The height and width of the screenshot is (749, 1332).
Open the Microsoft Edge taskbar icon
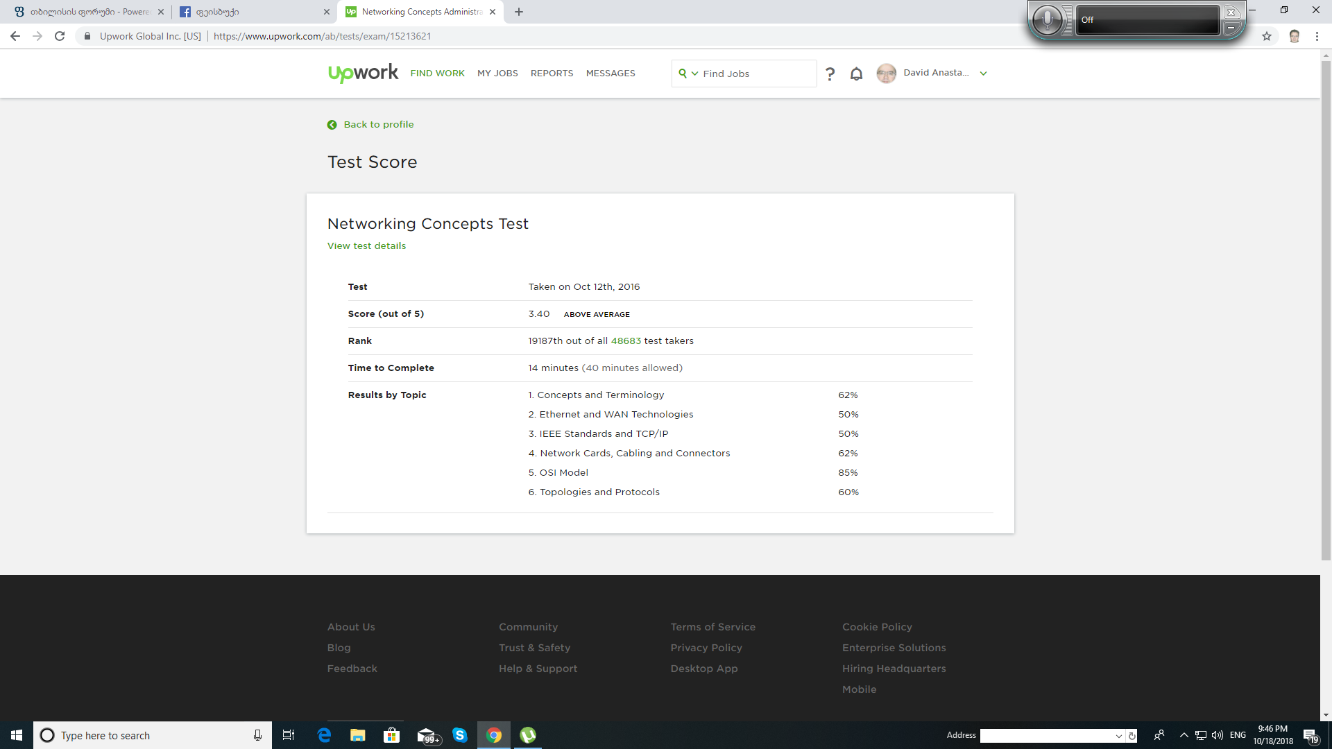pos(324,735)
